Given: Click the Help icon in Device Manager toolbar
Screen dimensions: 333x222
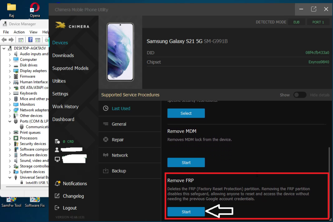Looking at the screenshot, I should coord(30,40).
